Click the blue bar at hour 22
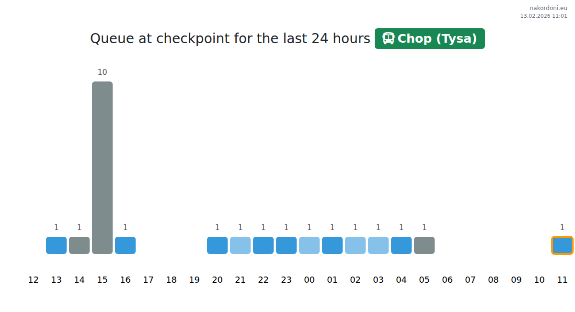The width and height of the screenshot is (575, 312). (x=263, y=245)
